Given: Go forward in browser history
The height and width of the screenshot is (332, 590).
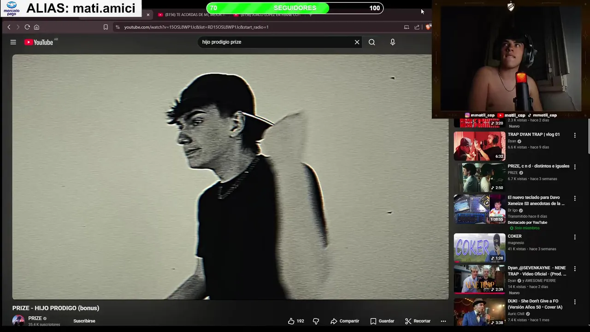Looking at the screenshot, I should tap(18, 27).
